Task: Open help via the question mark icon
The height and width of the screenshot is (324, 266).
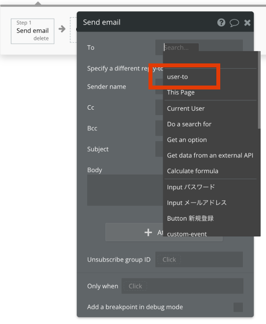Action: click(221, 22)
